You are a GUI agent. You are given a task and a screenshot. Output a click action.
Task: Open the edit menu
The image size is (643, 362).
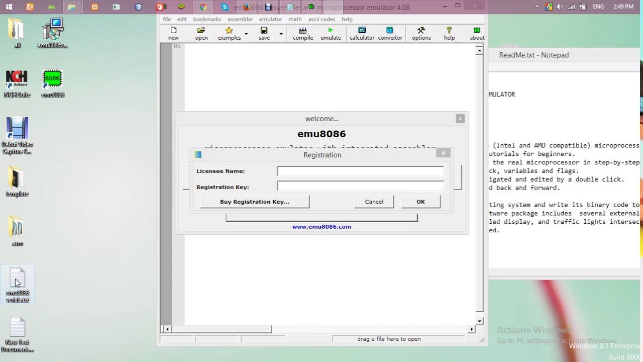[182, 19]
